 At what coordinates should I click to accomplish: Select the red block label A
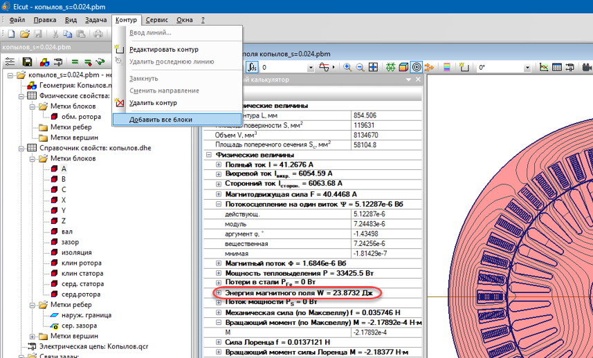pyautogui.click(x=64, y=169)
